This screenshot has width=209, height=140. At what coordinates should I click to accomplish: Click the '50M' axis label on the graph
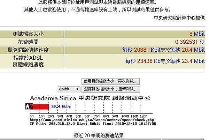point(78,116)
